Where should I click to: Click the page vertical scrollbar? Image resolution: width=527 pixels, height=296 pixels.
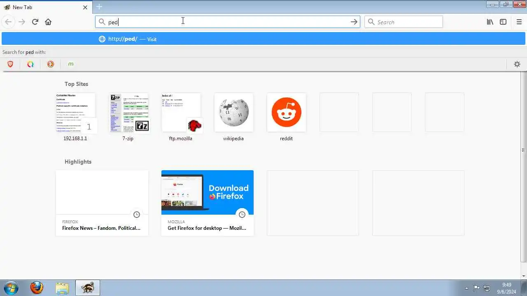pos(524,166)
